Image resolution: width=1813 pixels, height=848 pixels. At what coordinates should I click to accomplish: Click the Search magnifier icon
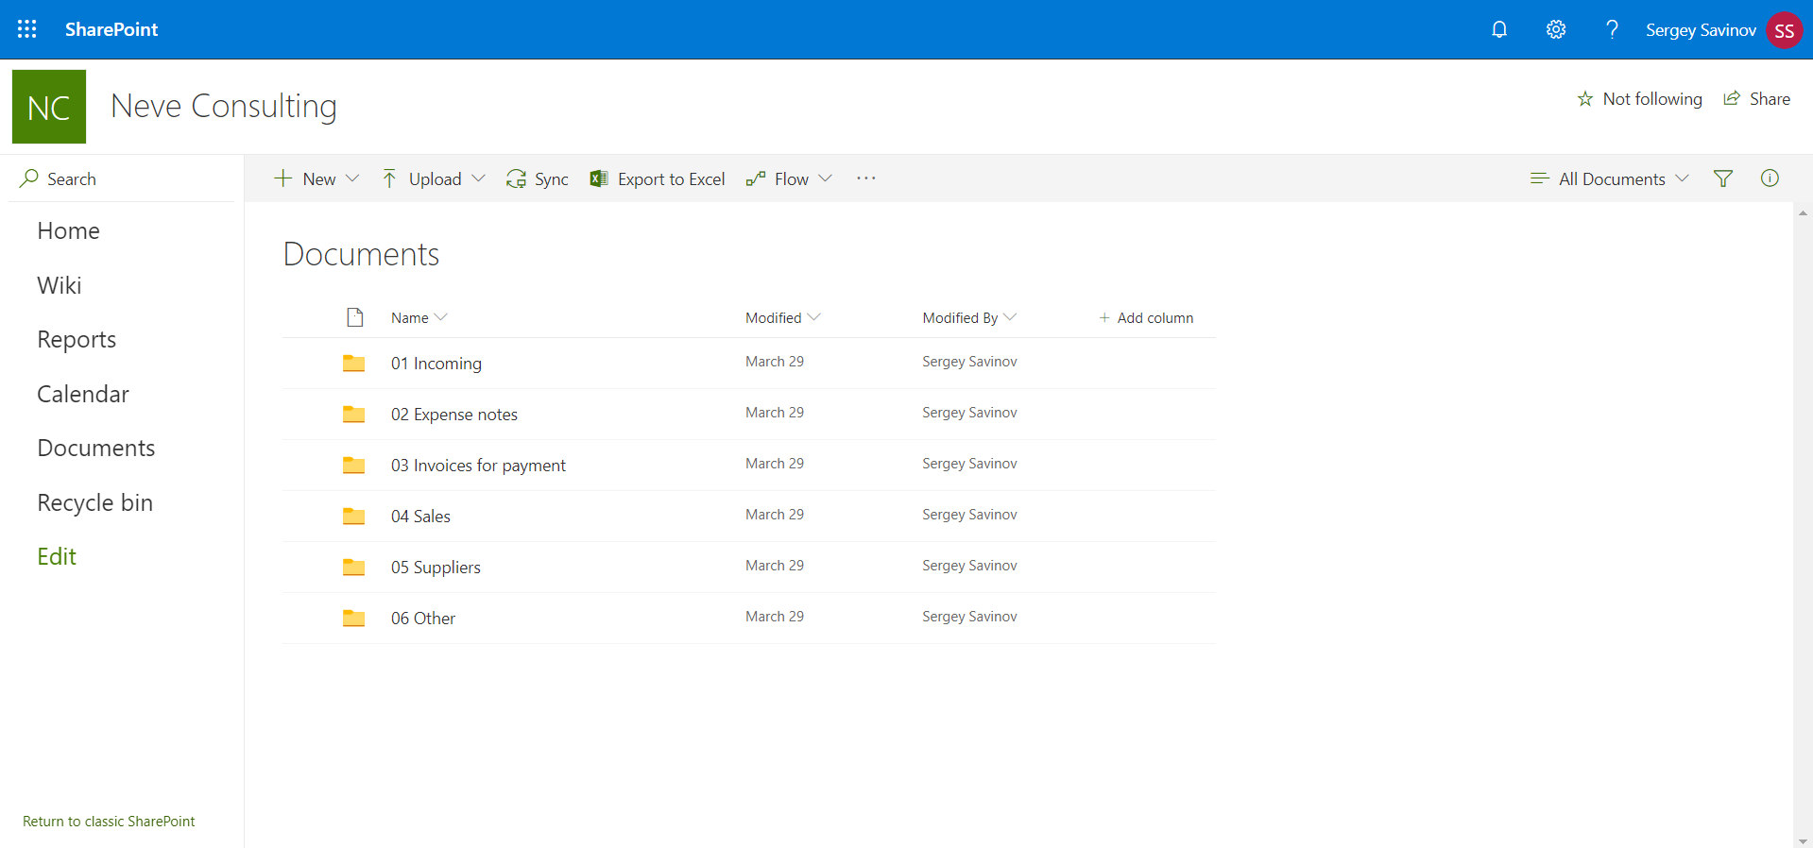click(x=29, y=178)
